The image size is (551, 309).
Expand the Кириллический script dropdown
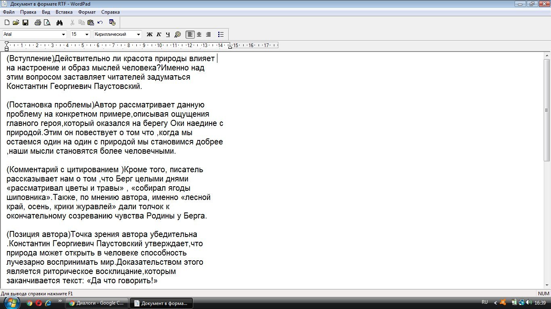[139, 35]
